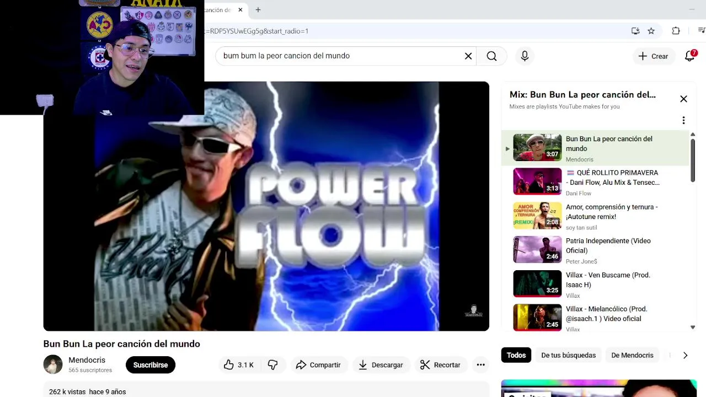Play Villax - Ven Buscame from playlist

[596, 285]
